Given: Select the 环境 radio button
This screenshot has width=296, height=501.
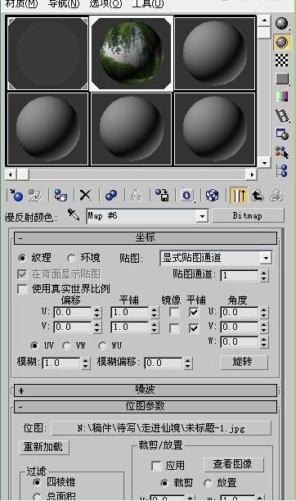Looking at the screenshot, I should (71, 258).
